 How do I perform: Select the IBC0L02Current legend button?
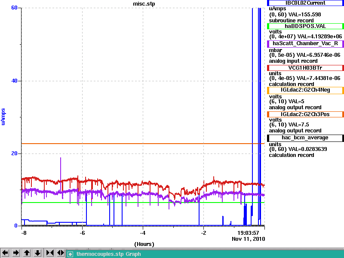point(305,3)
